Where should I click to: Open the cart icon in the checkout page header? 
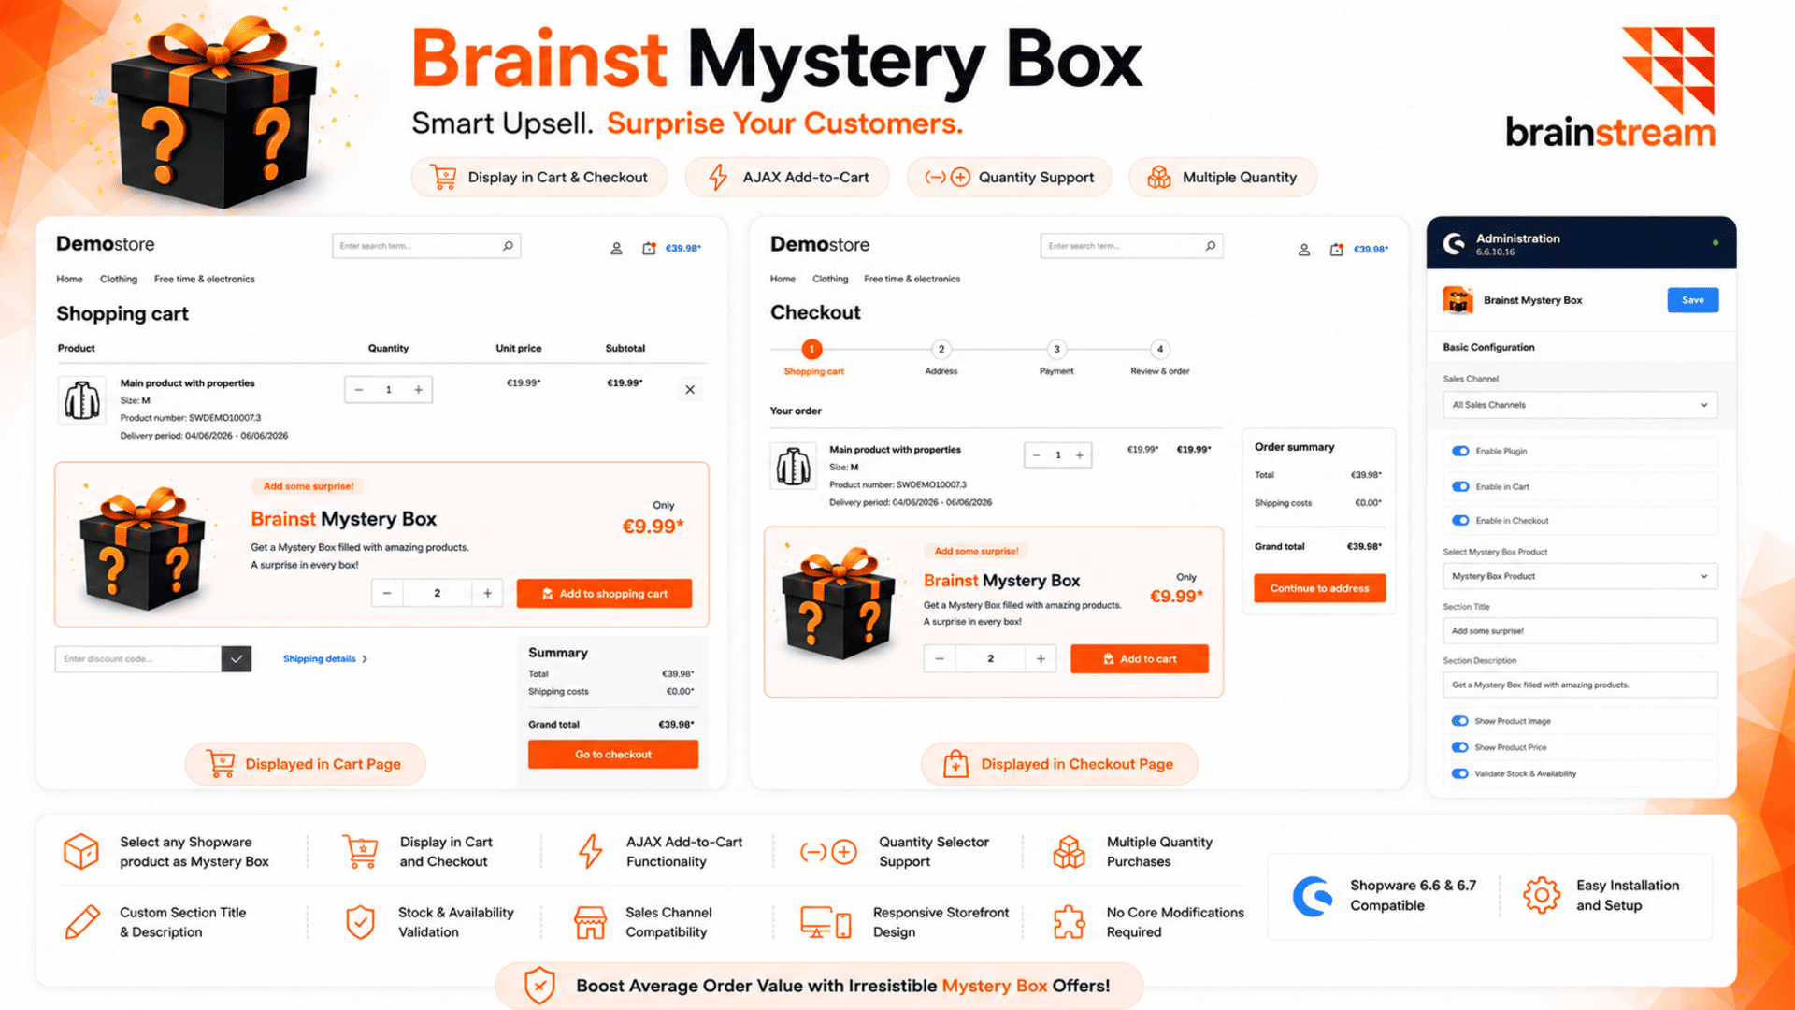point(1337,250)
